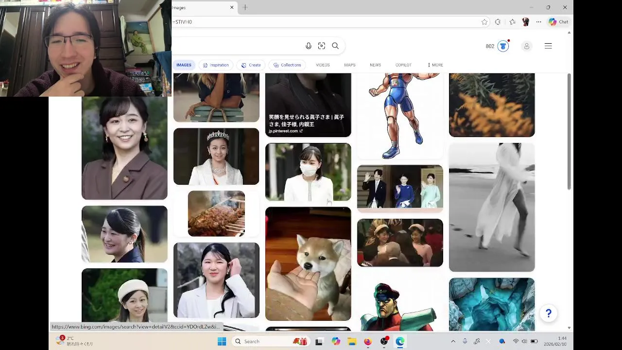Open Copilot Chat in Edge toolbar
Screen dimensions: 622x350
click(x=558, y=22)
